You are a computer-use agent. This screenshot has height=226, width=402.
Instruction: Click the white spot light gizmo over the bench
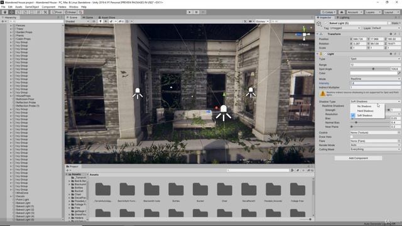[x=224, y=113]
